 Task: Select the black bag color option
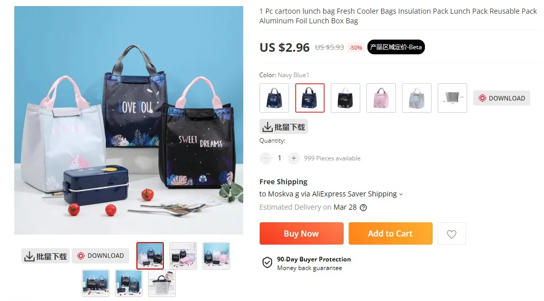[346, 98]
